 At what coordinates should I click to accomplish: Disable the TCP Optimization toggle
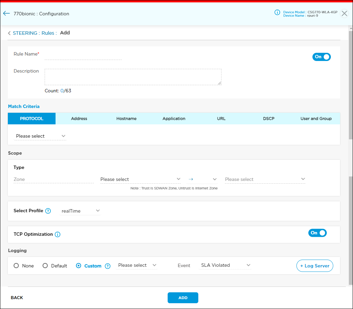[317, 233]
